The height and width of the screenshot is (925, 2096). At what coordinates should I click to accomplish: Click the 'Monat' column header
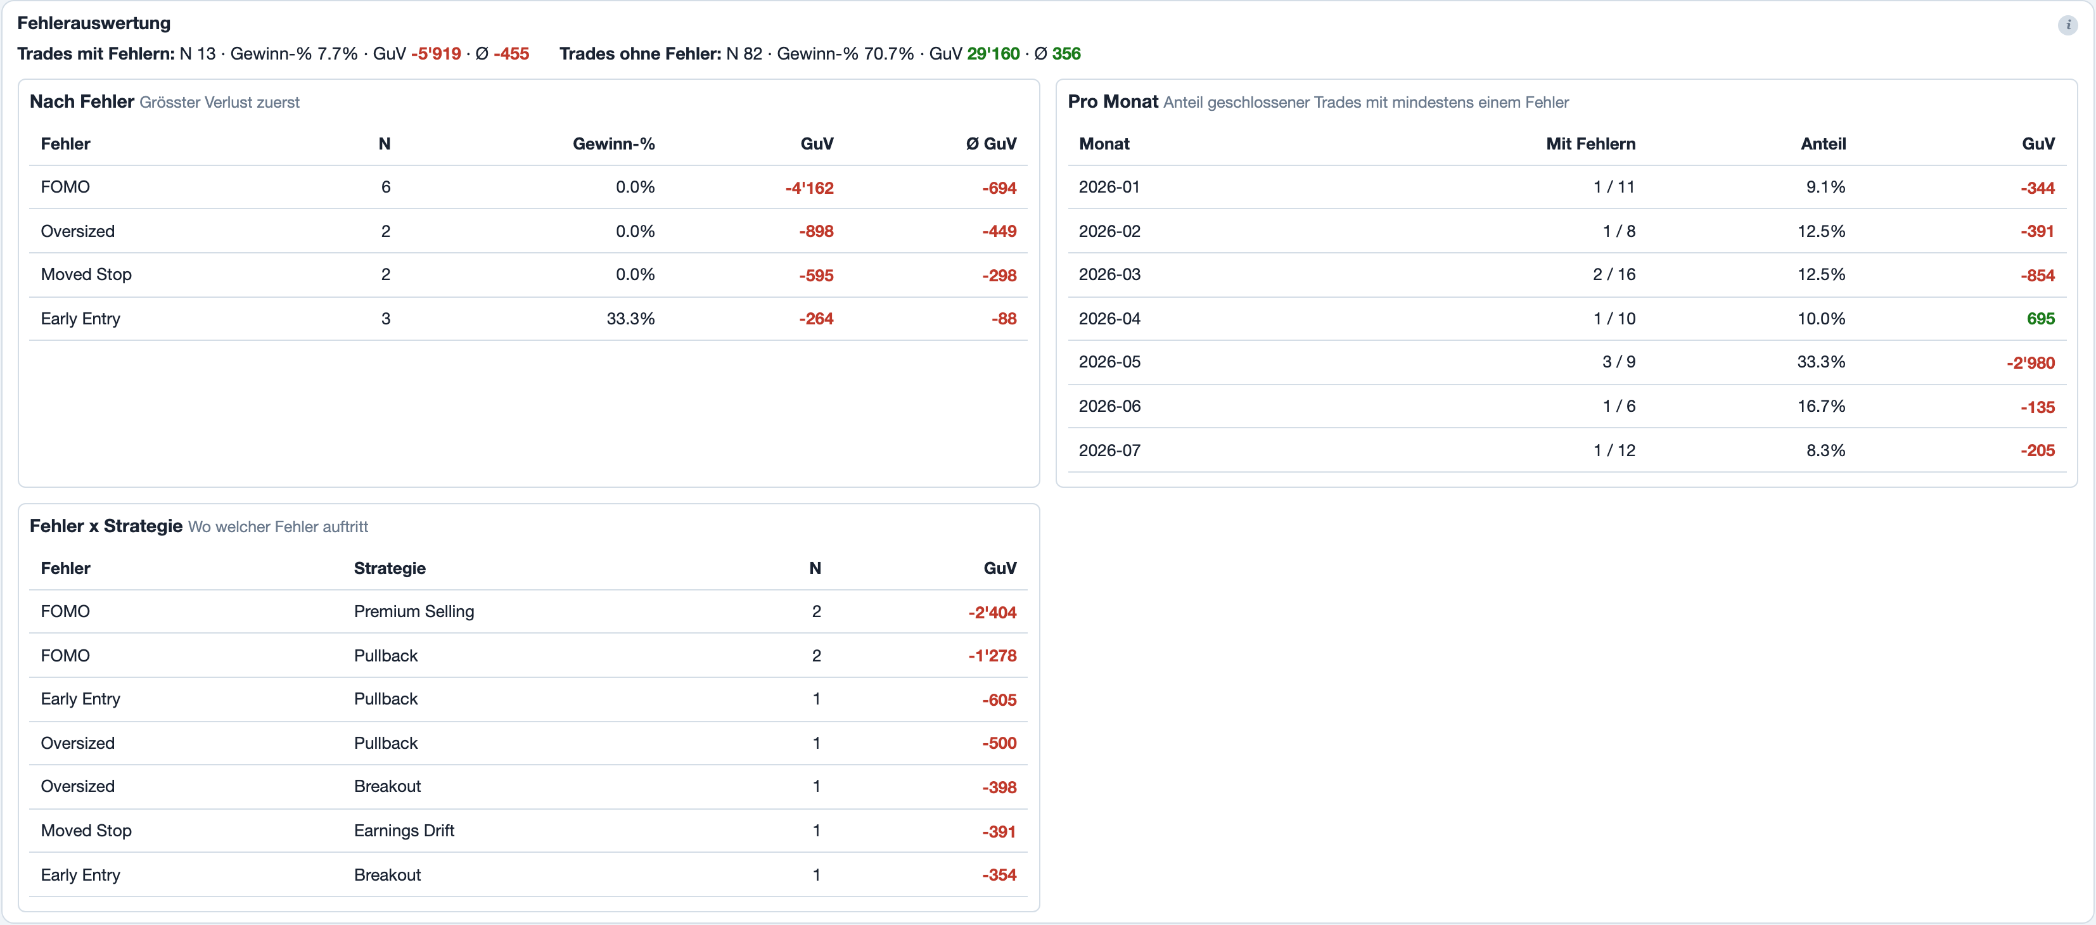1103,144
